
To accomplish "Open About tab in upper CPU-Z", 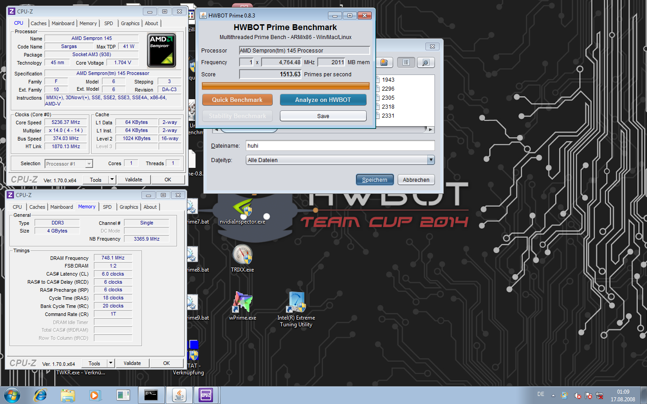I will [151, 23].
